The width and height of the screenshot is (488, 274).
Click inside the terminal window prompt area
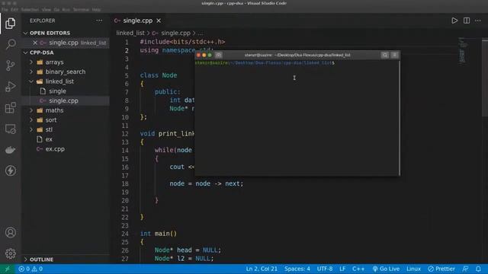[x=297, y=117]
